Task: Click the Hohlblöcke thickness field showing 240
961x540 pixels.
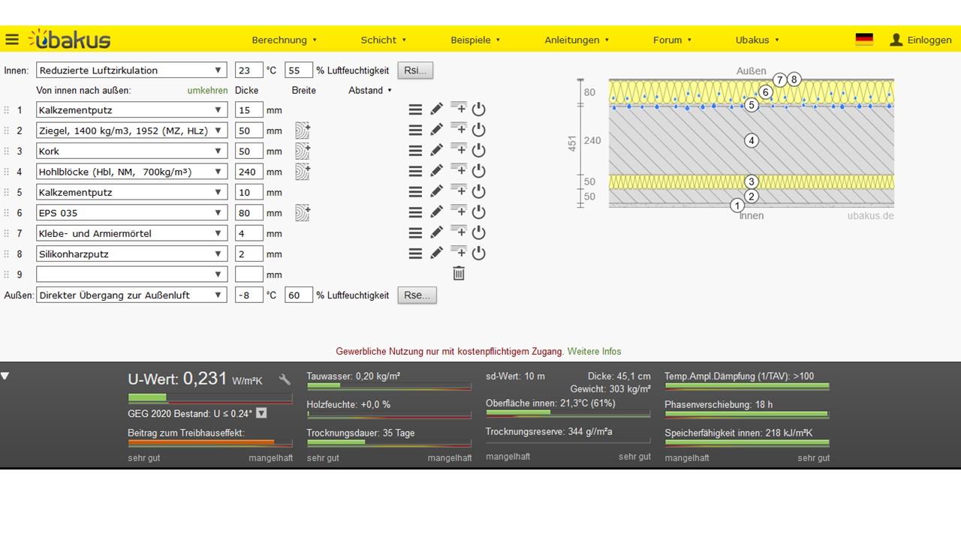Action: coord(249,172)
